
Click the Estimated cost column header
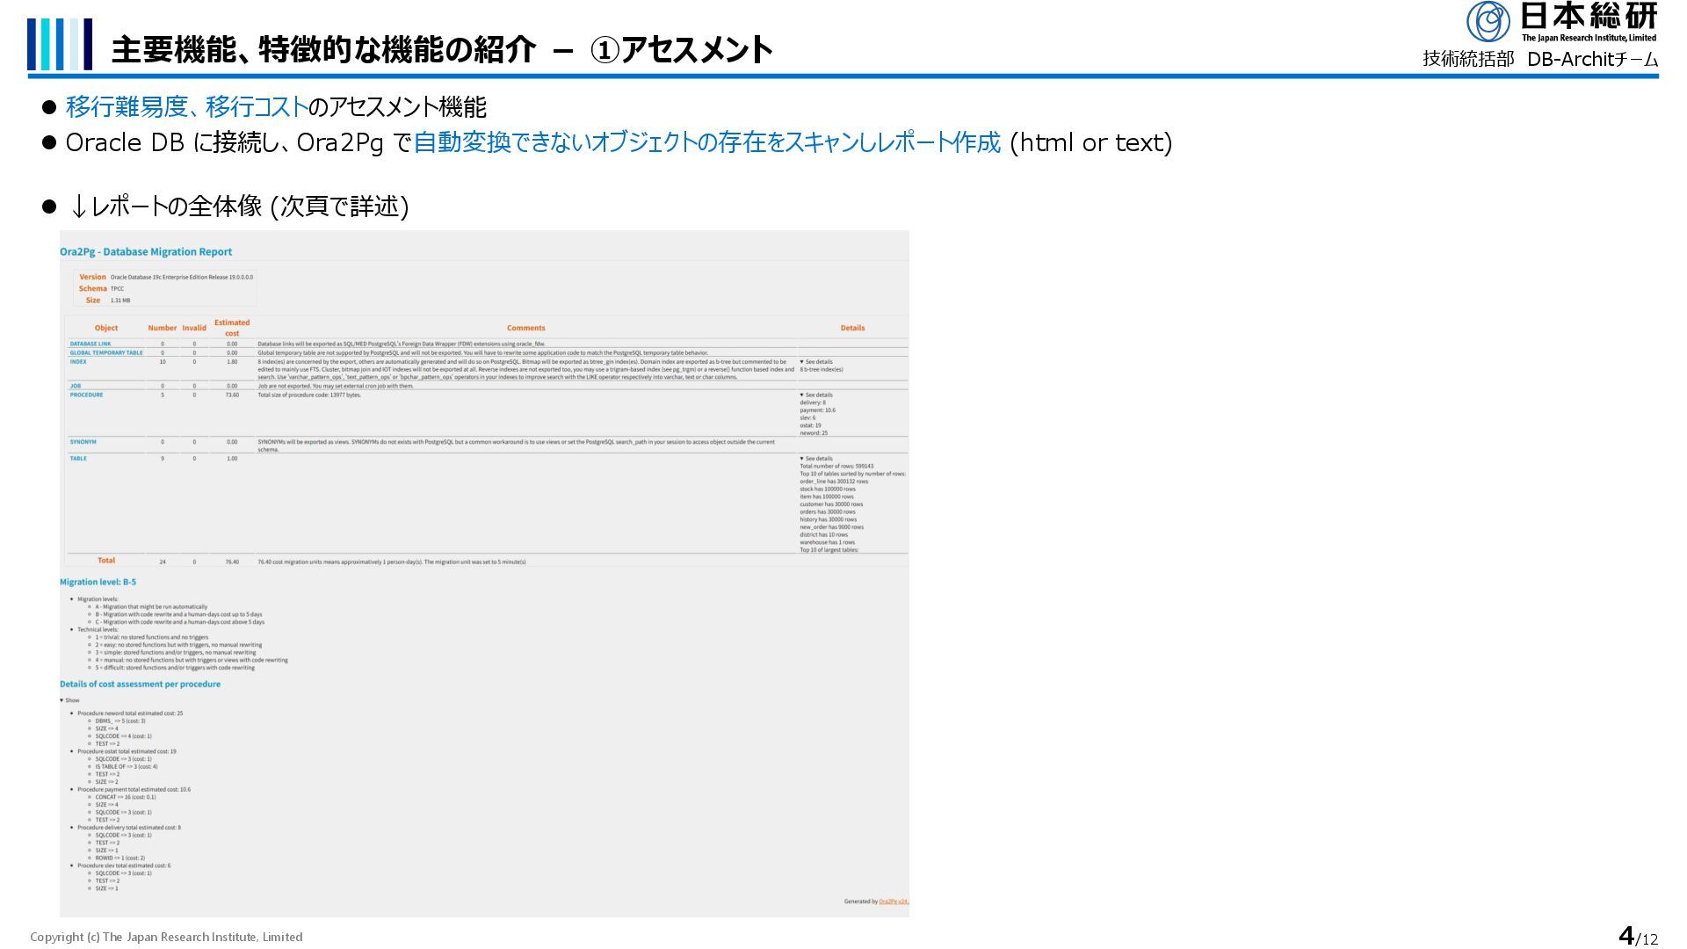point(232,328)
